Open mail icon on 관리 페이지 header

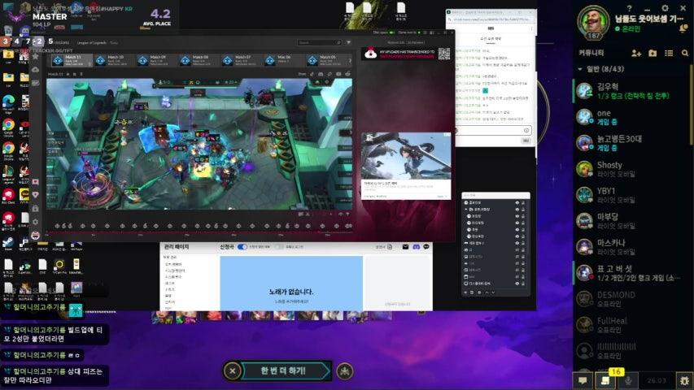405,247
